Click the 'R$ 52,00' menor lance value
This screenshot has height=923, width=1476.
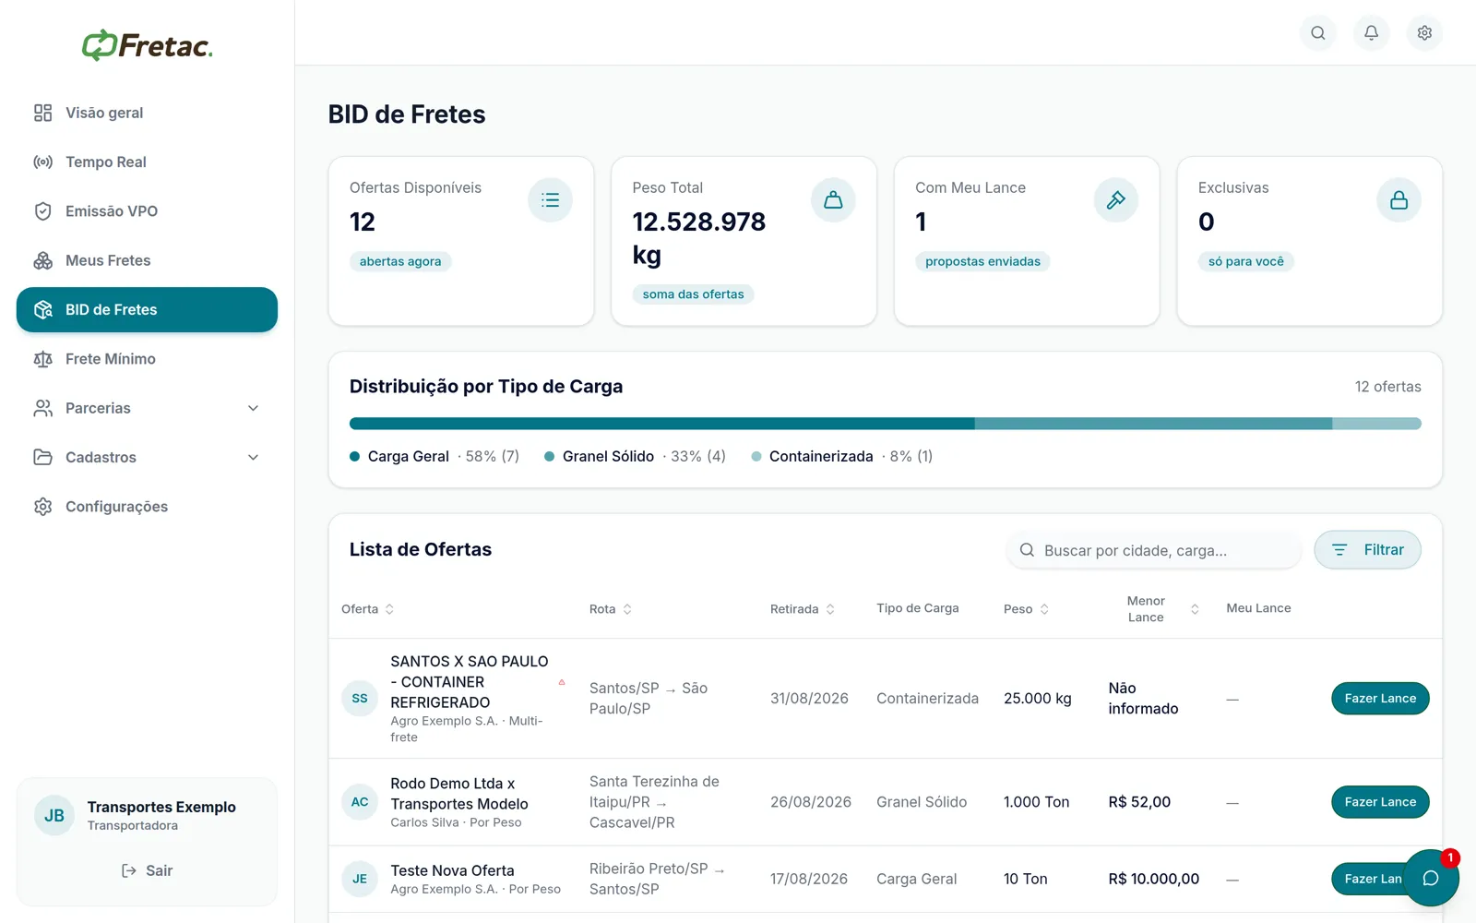[x=1139, y=802]
